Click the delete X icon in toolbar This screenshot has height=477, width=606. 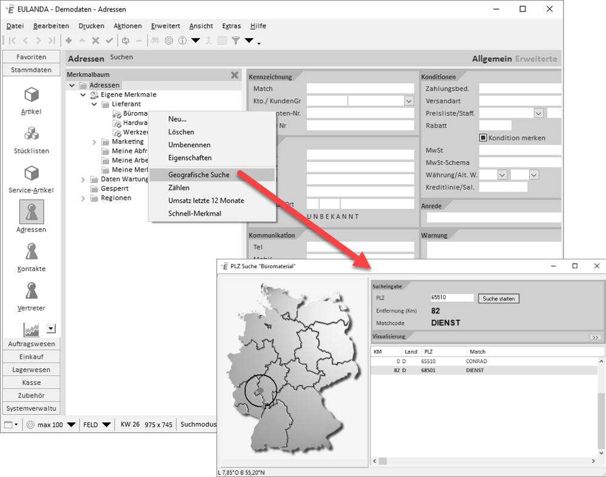(x=96, y=40)
